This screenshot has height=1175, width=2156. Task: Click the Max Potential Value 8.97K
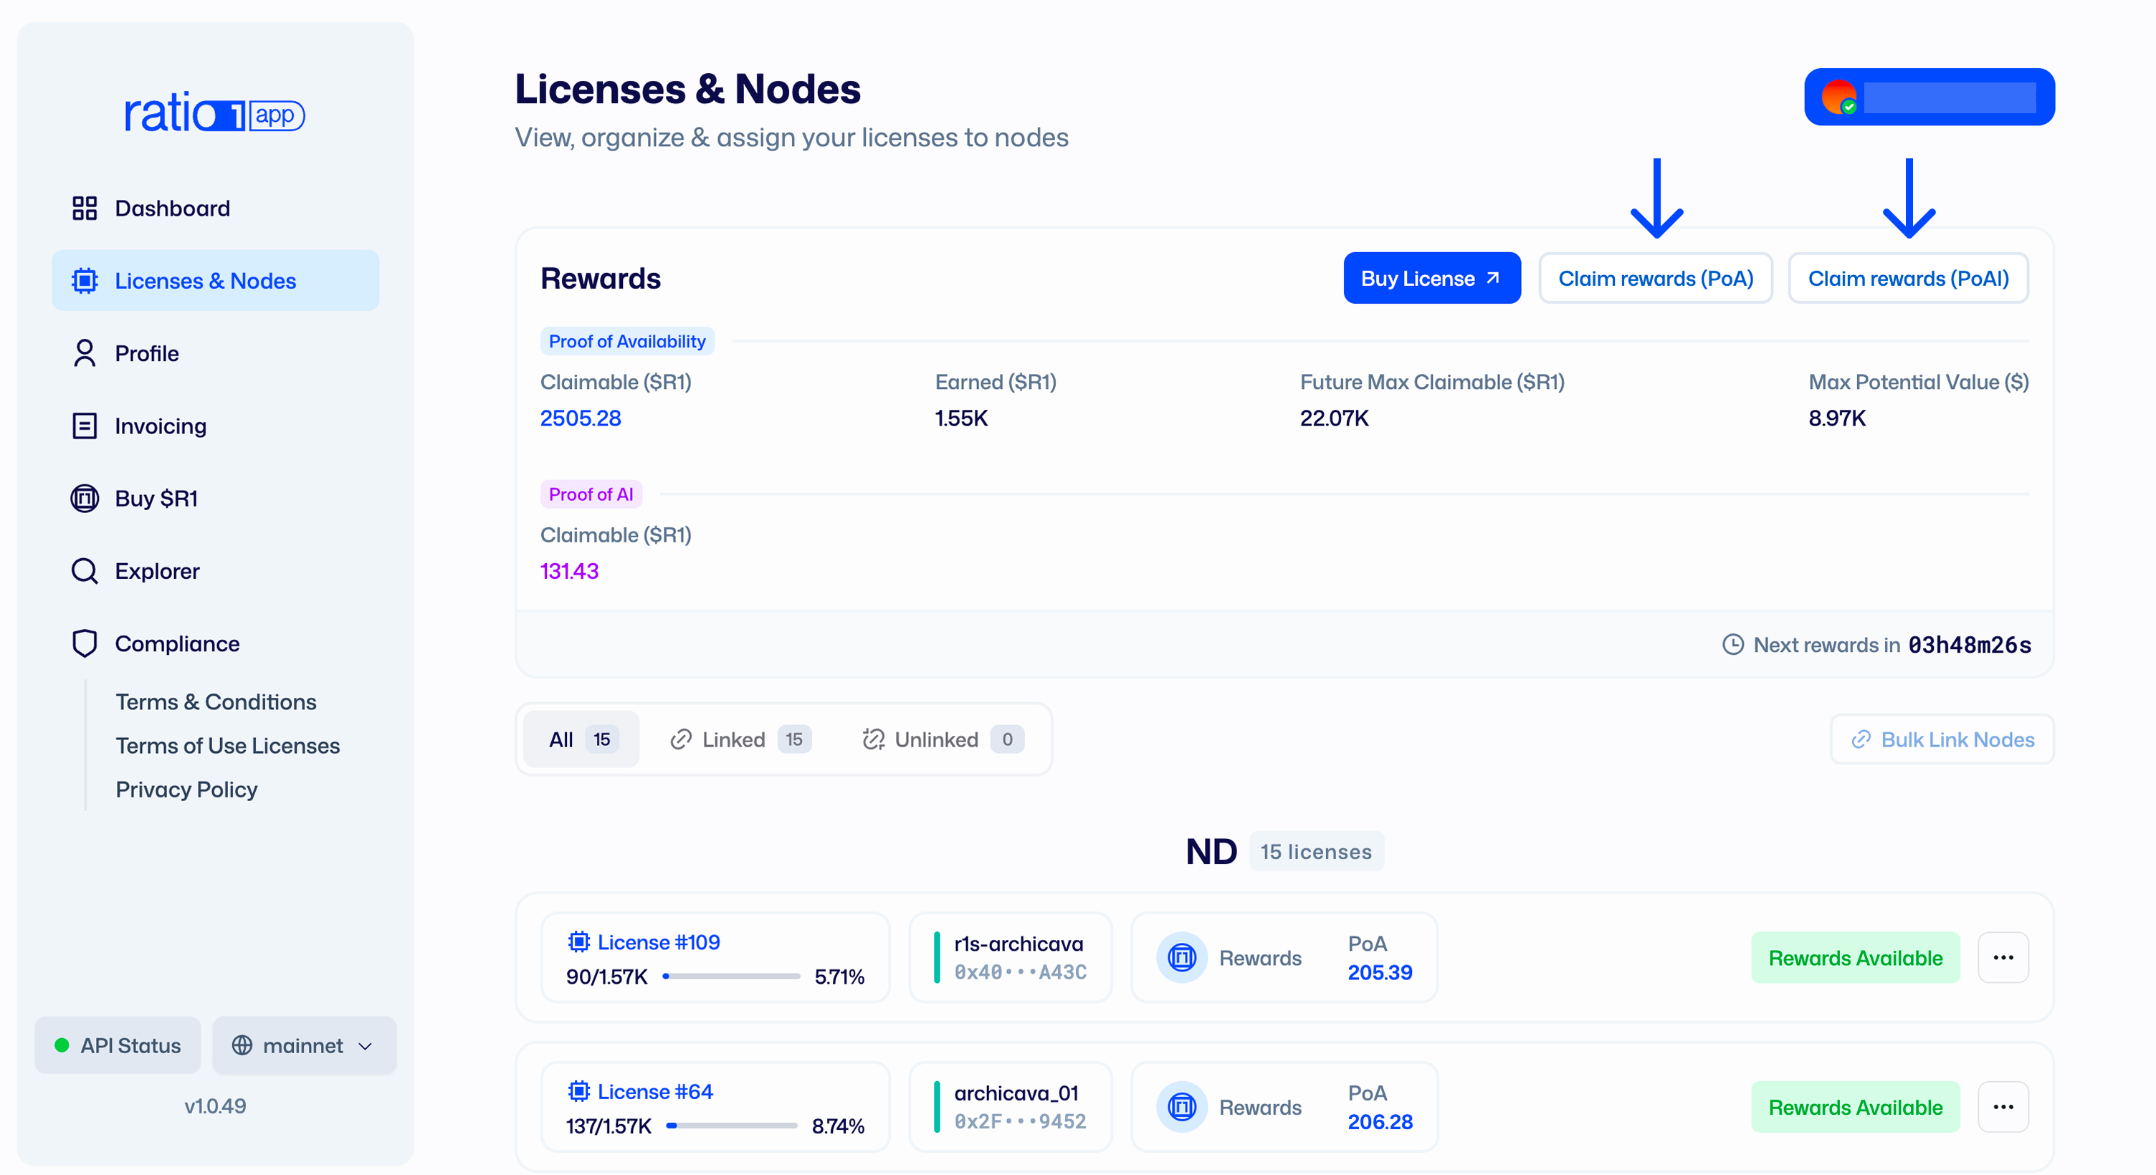point(1837,418)
